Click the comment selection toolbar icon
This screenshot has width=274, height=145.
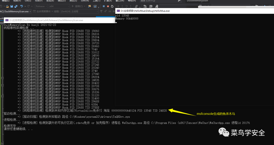click(x=151, y=6)
